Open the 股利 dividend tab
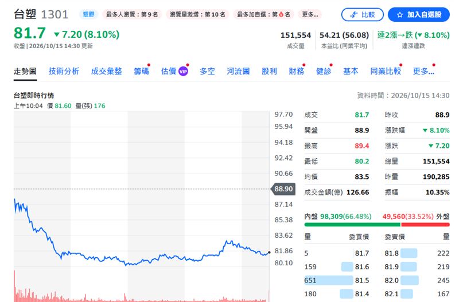This screenshot has height=302, width=459. click(x=269, y=71)
